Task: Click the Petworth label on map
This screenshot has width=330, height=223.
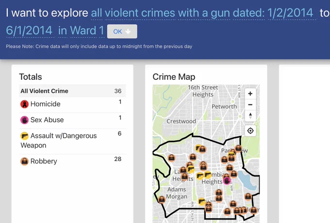Action: 224,106
